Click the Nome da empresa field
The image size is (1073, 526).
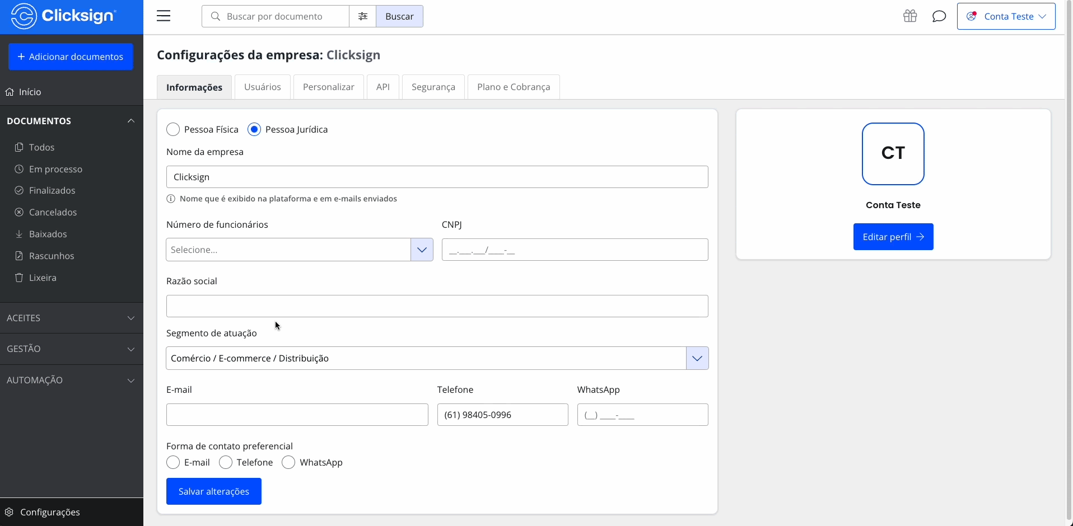437,177
